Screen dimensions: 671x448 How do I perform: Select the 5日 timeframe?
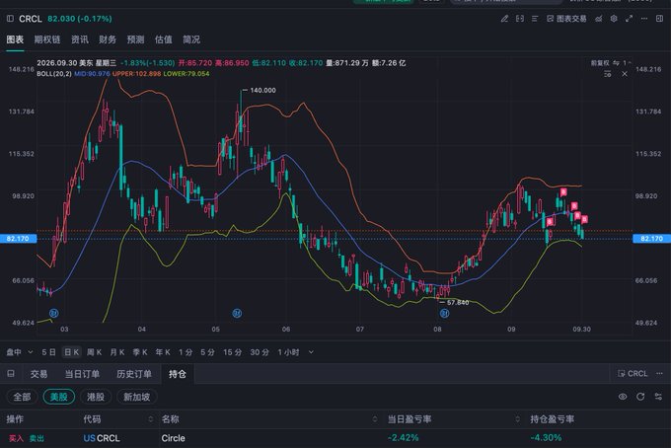(48, 352)
